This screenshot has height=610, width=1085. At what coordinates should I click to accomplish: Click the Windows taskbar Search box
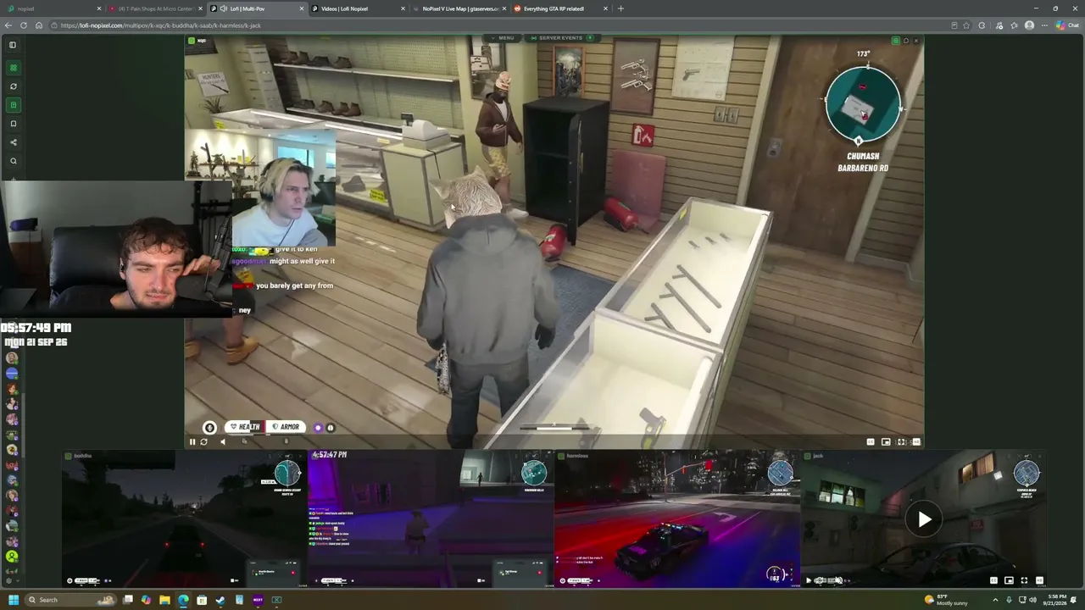[70, 600]
